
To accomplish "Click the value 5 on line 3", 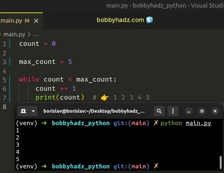I will click(70, 62).
